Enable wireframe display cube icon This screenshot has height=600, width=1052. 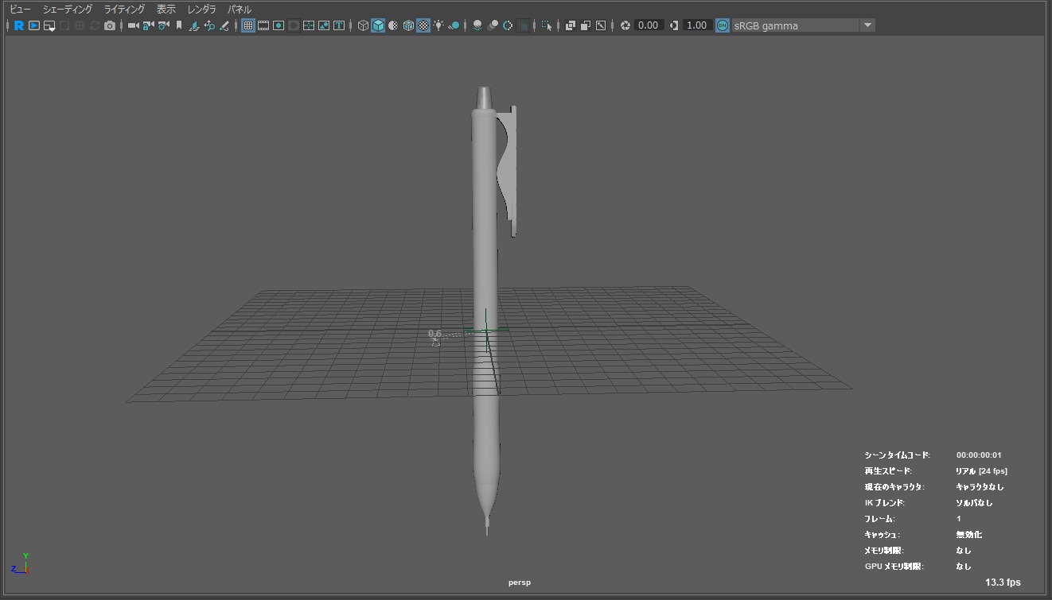coord(363,25)
